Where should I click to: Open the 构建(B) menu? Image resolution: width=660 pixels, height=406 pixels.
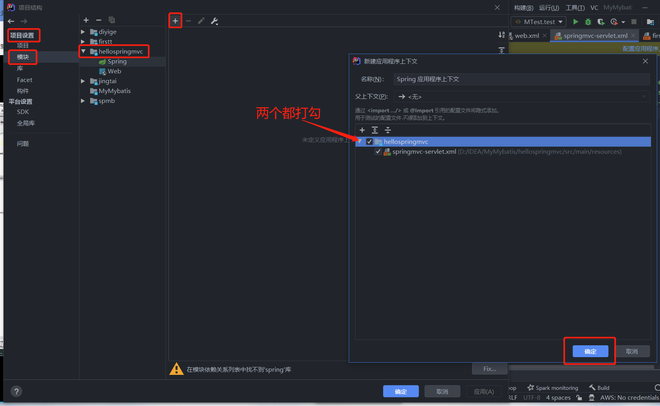pos(524,7)
